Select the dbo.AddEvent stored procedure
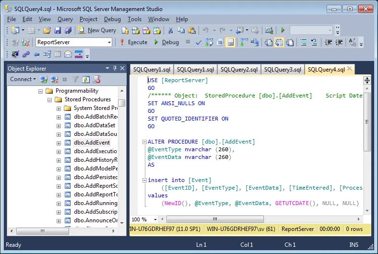 92,143
